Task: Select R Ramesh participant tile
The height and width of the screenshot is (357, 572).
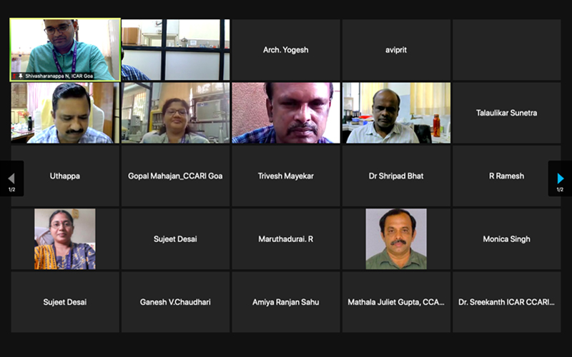Action: pos(507,176)
